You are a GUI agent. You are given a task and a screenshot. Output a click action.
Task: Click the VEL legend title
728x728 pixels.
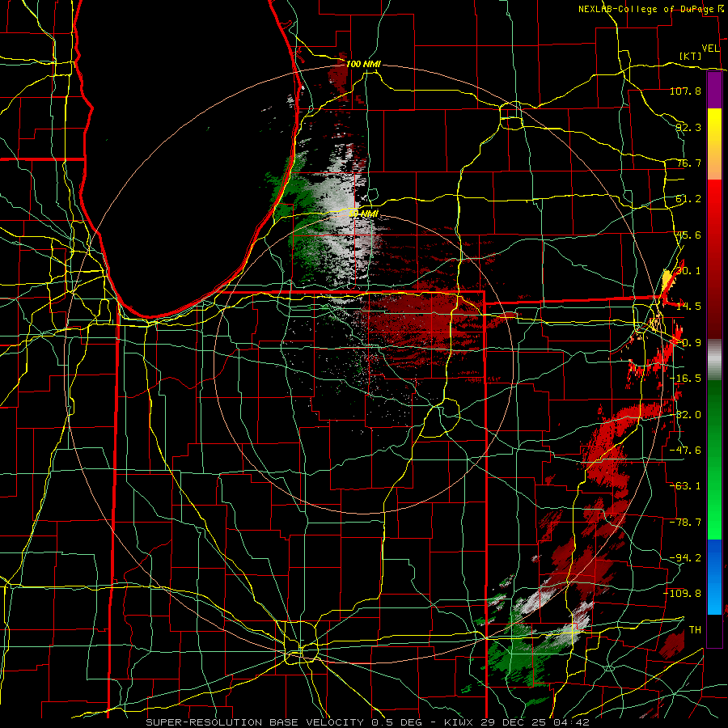coord(710,49)
